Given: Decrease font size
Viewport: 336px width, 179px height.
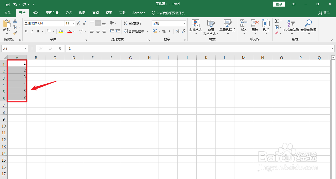Looking at the screenshot, I should coord(84,23).
